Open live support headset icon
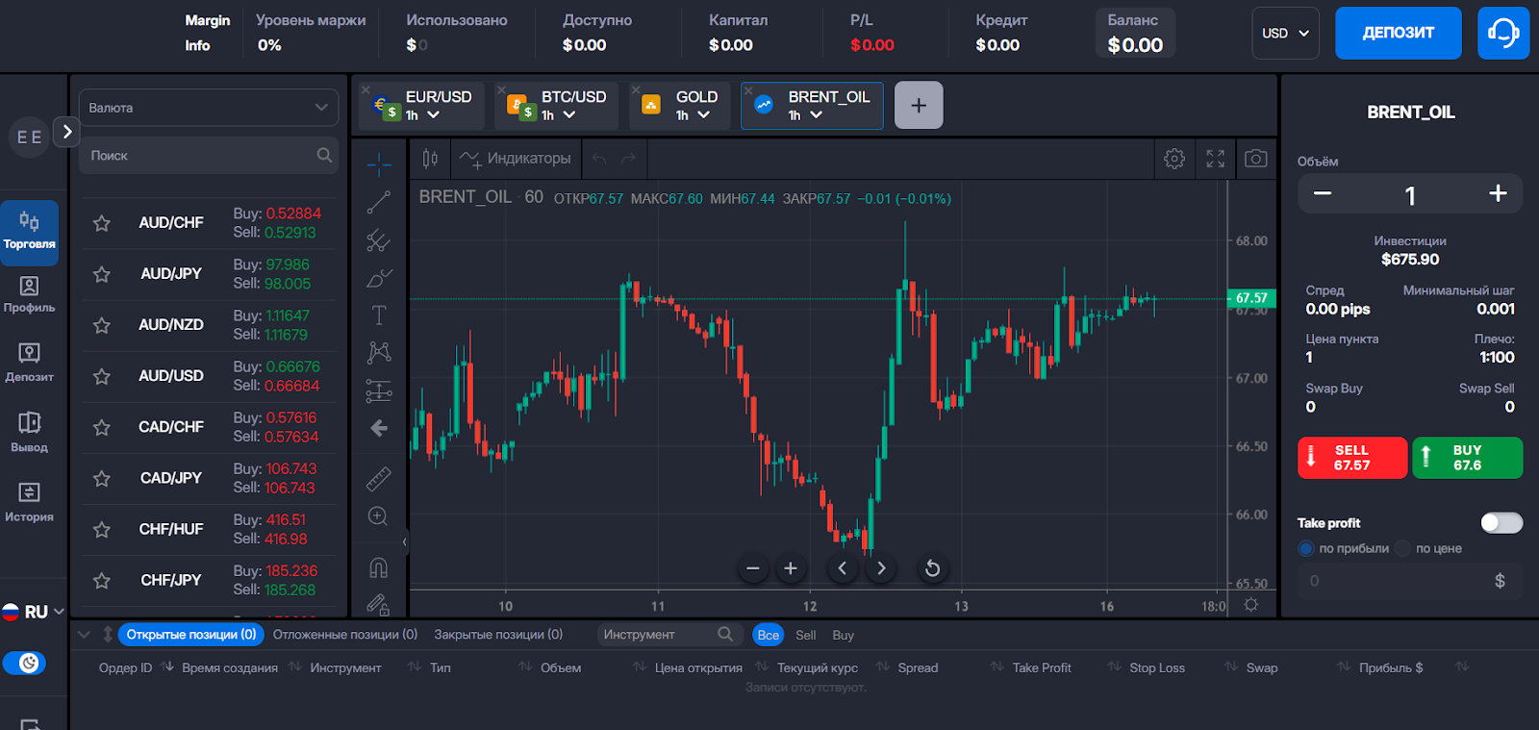Image resolution: width=1539 pixels, height=730 pixels. [1503, 34]
